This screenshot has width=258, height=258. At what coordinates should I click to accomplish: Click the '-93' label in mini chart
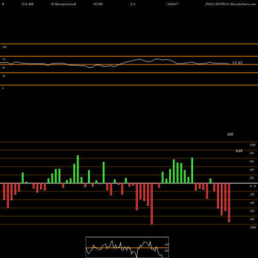[x=166, y=245]
